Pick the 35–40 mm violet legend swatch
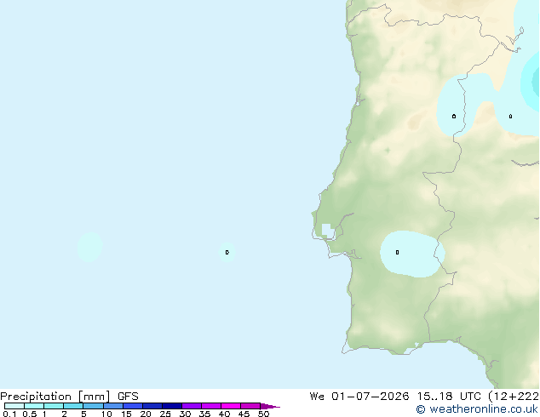Viewport: 540px width, 417px height. point(211,406)
